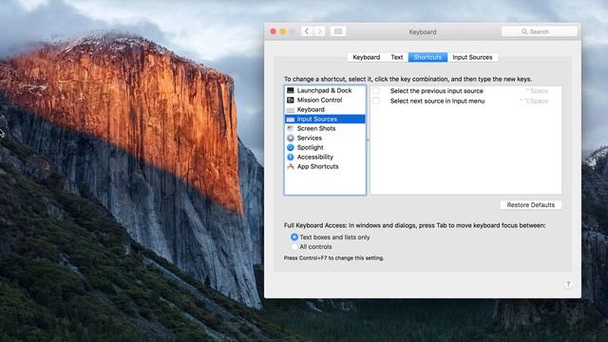The height and width of the screenshot is (342, 608).
Task: Go forward with the right arrow button
Action: 319,31
